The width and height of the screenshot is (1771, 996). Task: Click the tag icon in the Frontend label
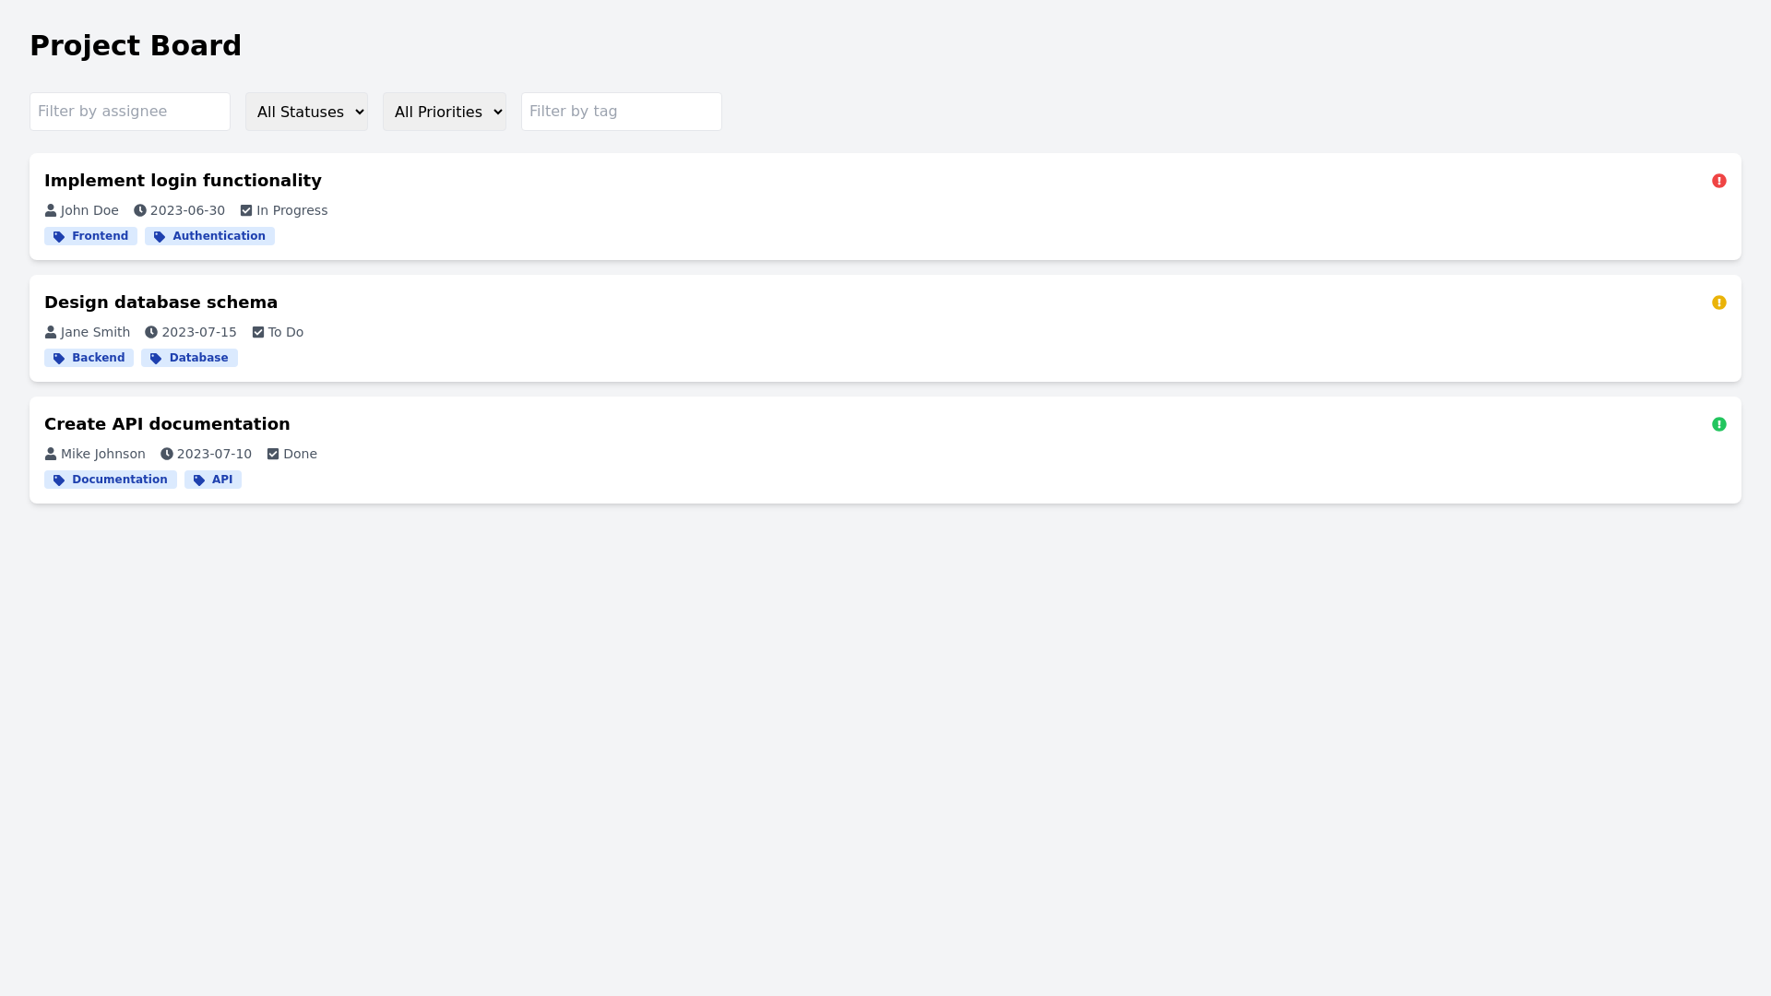59,237
